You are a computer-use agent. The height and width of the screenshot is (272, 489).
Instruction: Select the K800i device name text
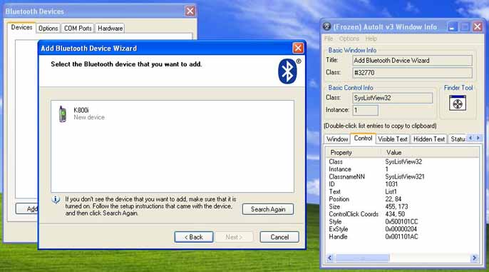[x=81, y=110]
